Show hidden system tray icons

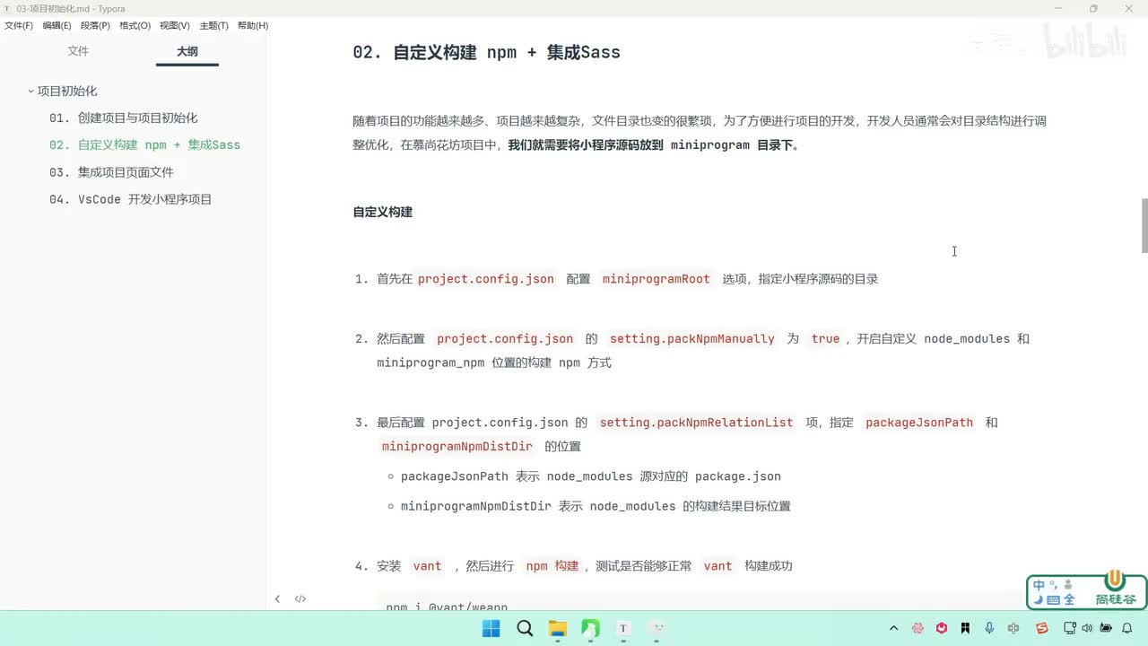click(893, 628)
